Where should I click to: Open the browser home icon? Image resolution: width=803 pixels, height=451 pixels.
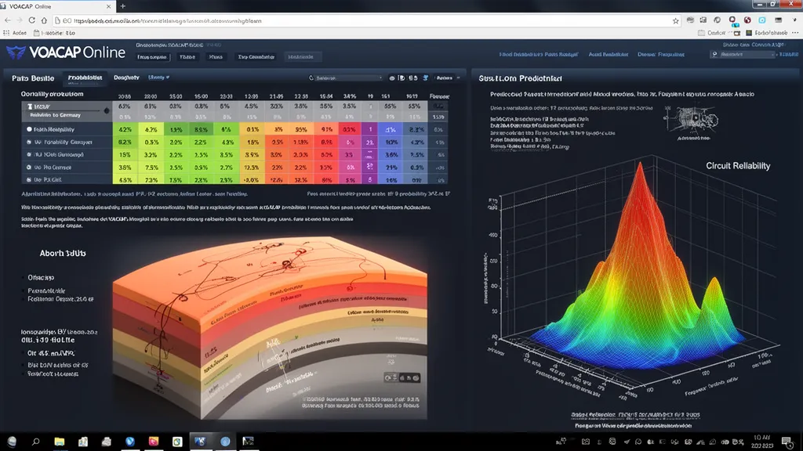click(x=44, y=20)
